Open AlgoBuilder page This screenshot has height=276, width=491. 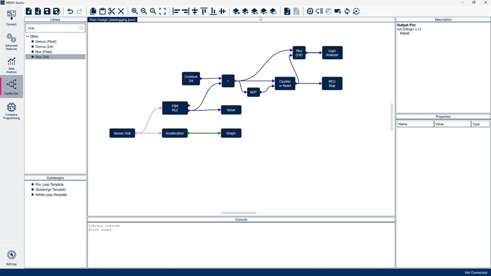11,87
